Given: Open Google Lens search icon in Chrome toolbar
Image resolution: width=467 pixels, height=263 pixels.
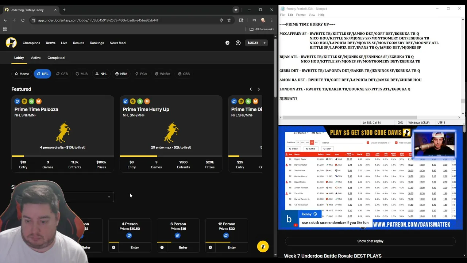Looking at the screenshot, I should [241, 20].
